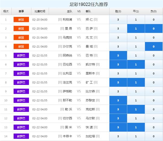Screen dimensions: 163x141
Task: Deselect draw (1) for 法兰克 vs 矿工
Action: (x=136, y=82)
